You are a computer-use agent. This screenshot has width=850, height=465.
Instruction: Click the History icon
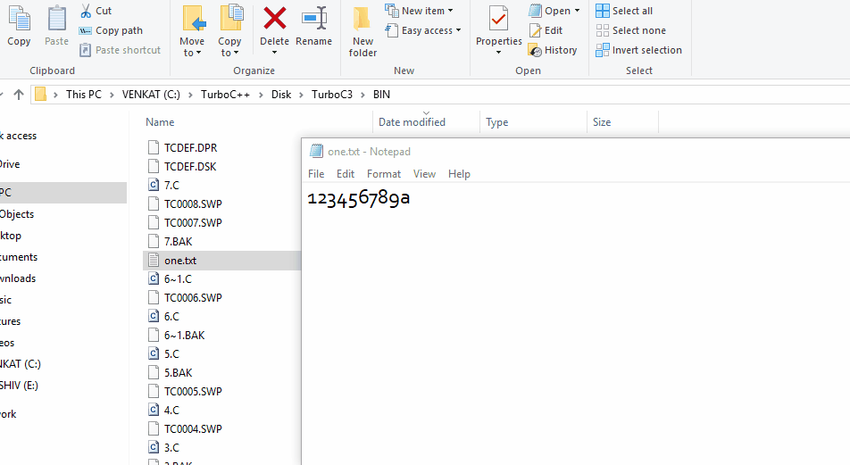click(x=535, y=50)
